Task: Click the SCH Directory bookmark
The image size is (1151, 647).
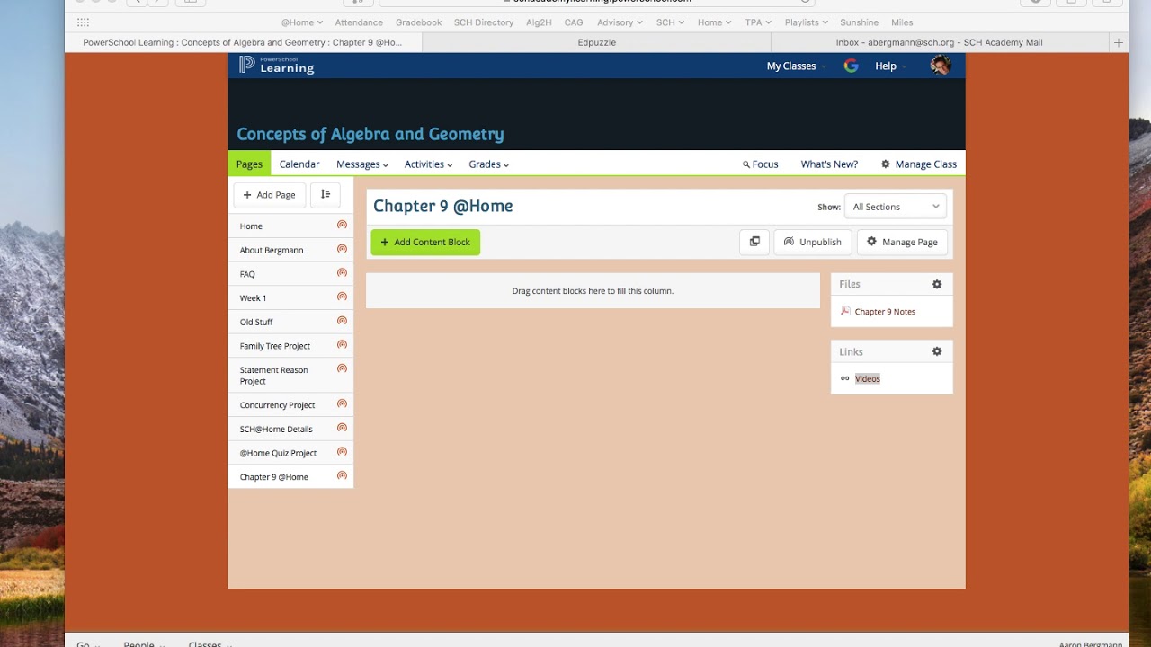Action: tap(484, 22)
